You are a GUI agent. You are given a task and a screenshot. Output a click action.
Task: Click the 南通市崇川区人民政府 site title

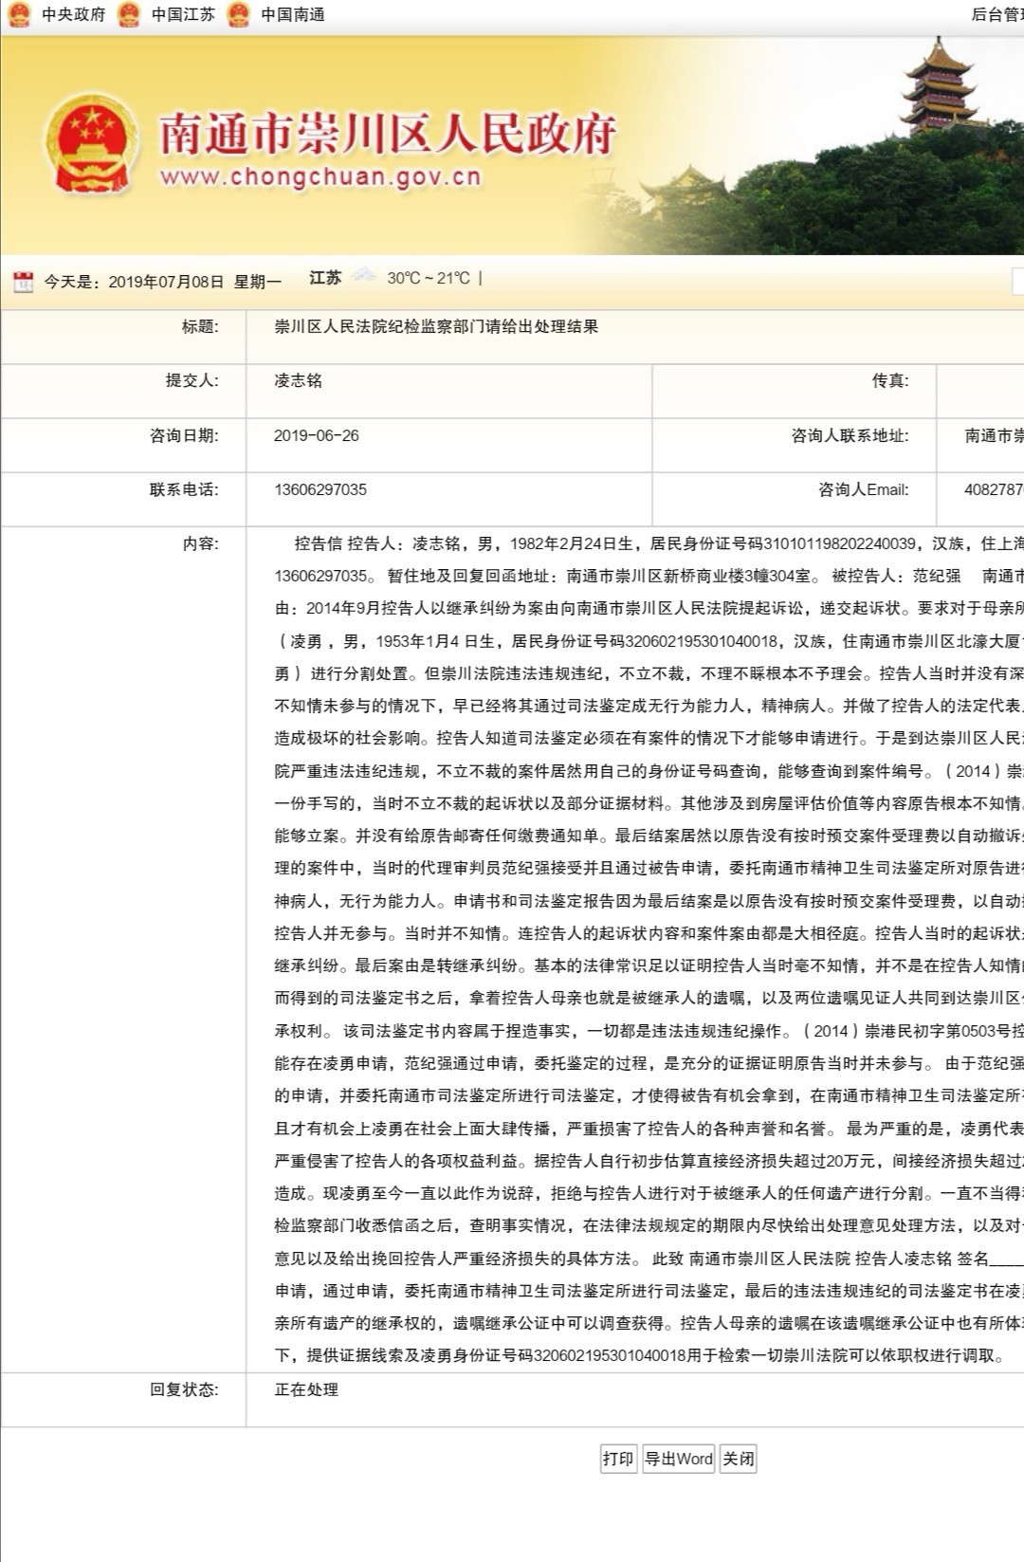[387, 132]
